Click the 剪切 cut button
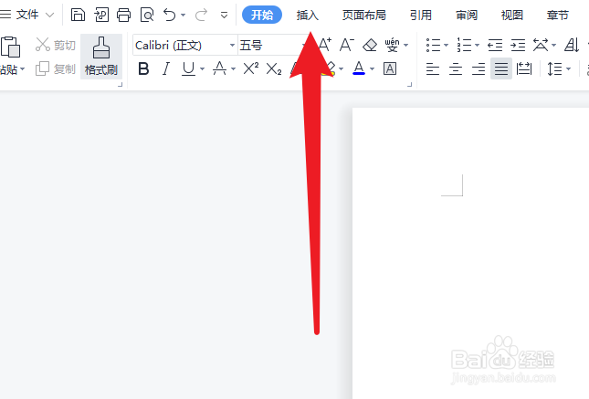The height and width of the screenshot is (399, 589). pyautogui.click(x=56, y=45)
